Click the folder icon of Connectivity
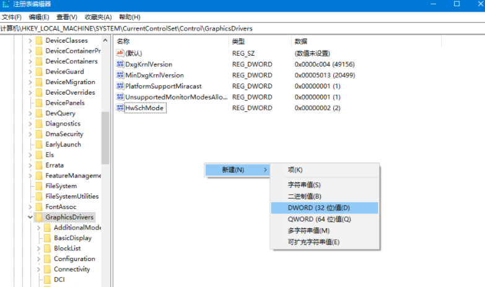 tap(47, 269)
